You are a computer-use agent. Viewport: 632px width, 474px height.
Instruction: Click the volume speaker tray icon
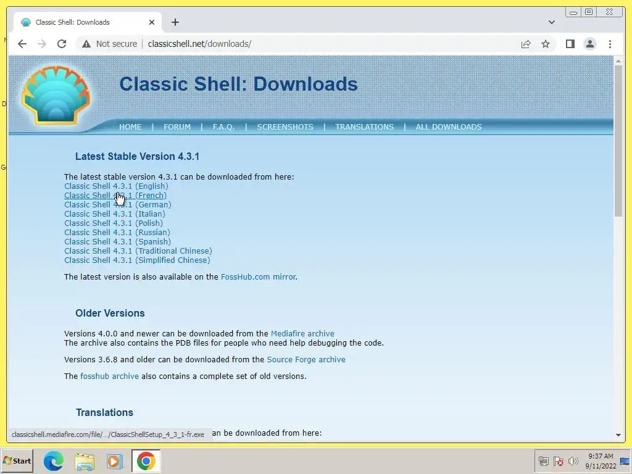point(573,461)
